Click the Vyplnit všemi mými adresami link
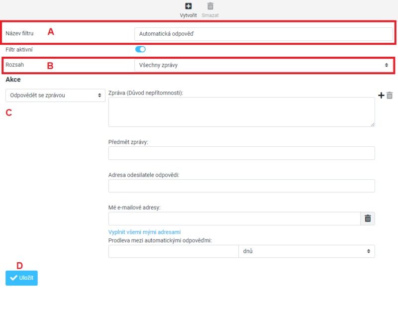398x315 pixels. [144, 232]
